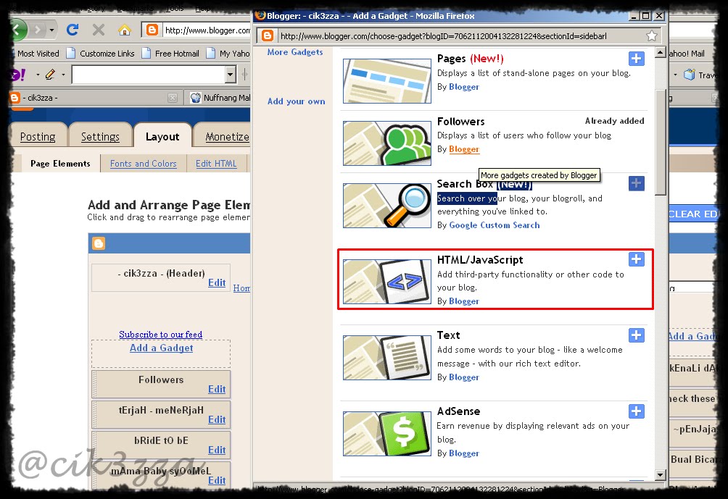
Task: Open the Free Hotmail bookmark
Action: point(170,54)
